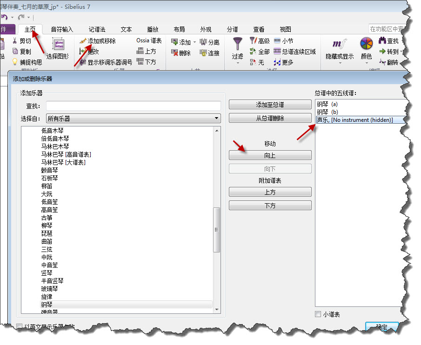Click the Delete bars icon
Screen dimensions: 421x345
pyautogui.click(x=175, y=53)
